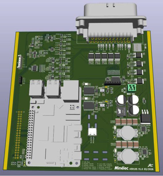Select the electrolytic capacitor directly above WE inductor
The image size is (163, 176).
122,100
